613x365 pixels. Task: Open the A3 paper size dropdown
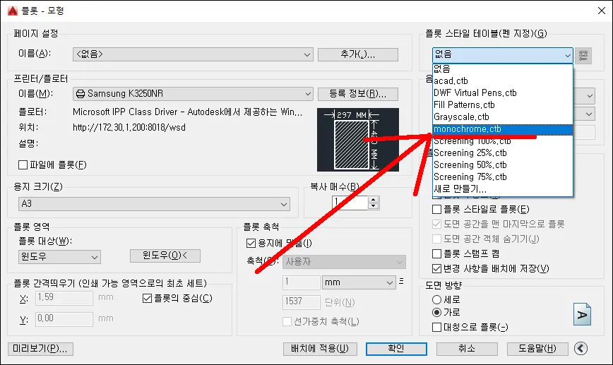pos(154,204)
